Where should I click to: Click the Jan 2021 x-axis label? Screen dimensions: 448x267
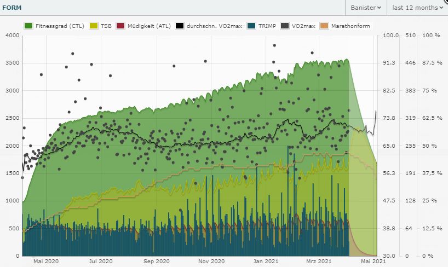pos(267,262)
